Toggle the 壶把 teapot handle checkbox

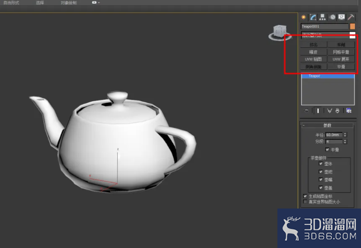[321, 172]
